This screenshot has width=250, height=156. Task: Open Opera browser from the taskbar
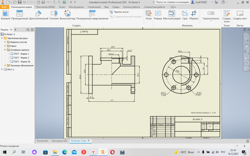pyautogui.click(x=112, y=152)
